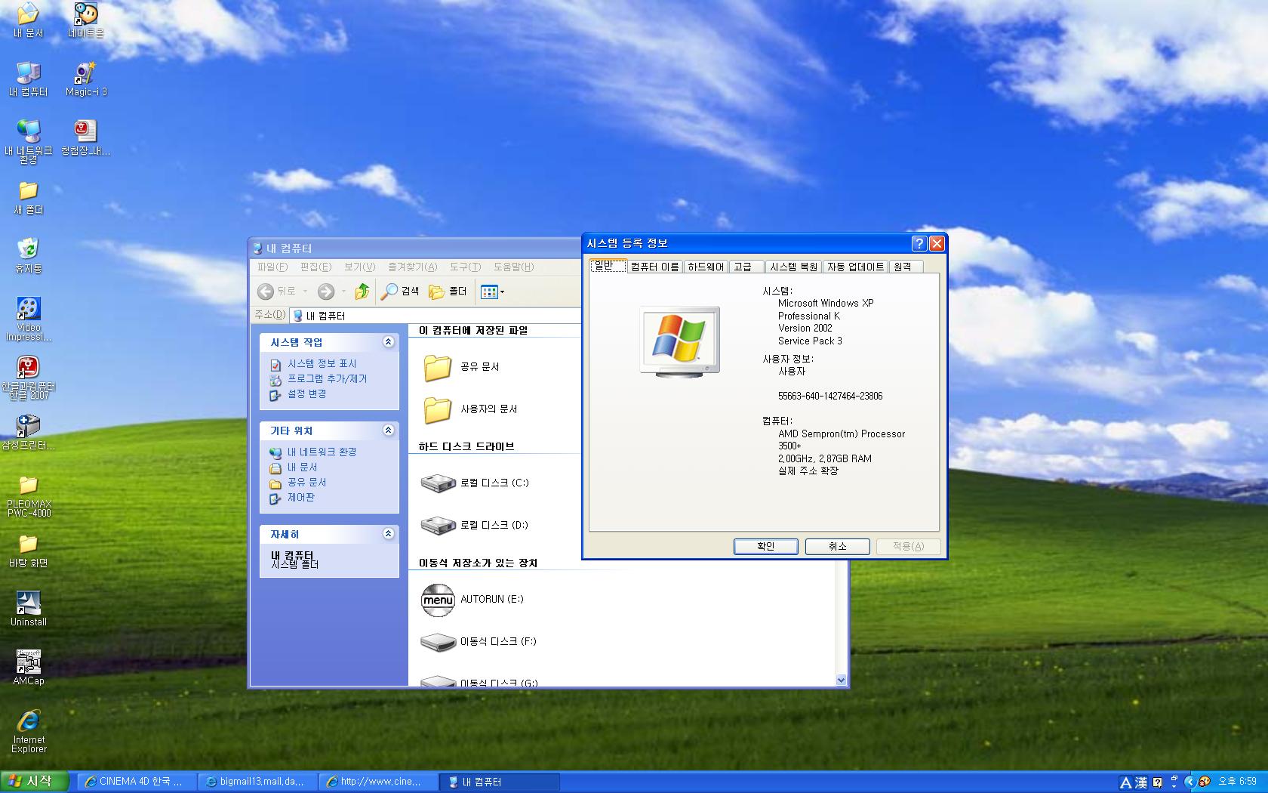Select the 공유 문서 folder in file list
This screenshot has width=1268, height=793.
pyautogui.click(x=461, y=367)
